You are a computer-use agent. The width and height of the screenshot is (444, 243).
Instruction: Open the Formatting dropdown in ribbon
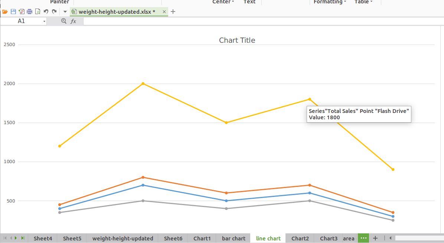pyautogui.click(x=330, y=2)
